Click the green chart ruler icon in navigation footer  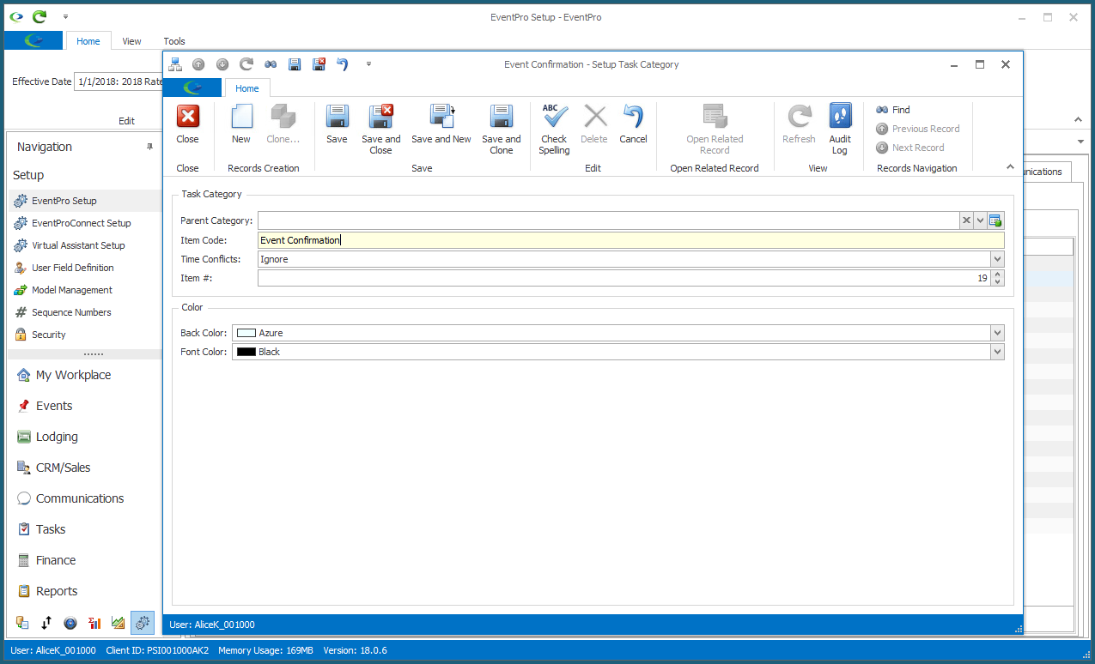point(119,623)
